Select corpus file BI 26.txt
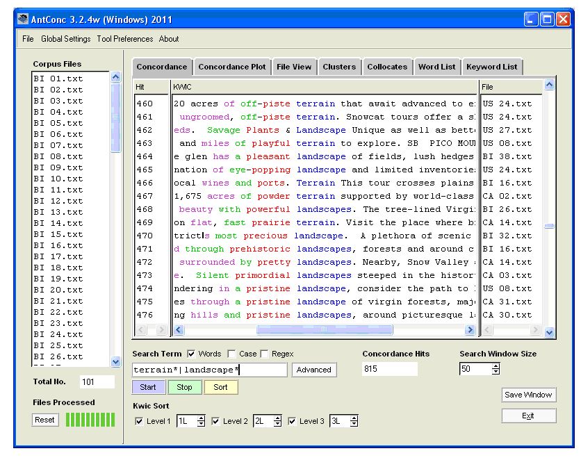581x460 pixels. click(x=58, y=356)
